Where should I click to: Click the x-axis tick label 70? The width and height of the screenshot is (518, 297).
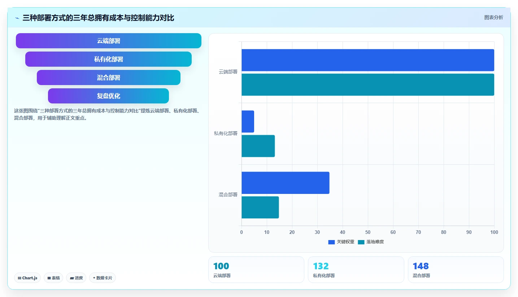pos(418,232)
